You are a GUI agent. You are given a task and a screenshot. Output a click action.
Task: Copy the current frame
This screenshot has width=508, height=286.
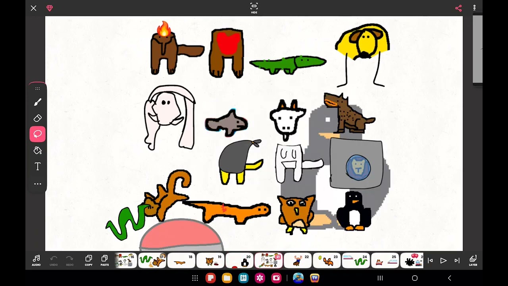pos(89,261)
